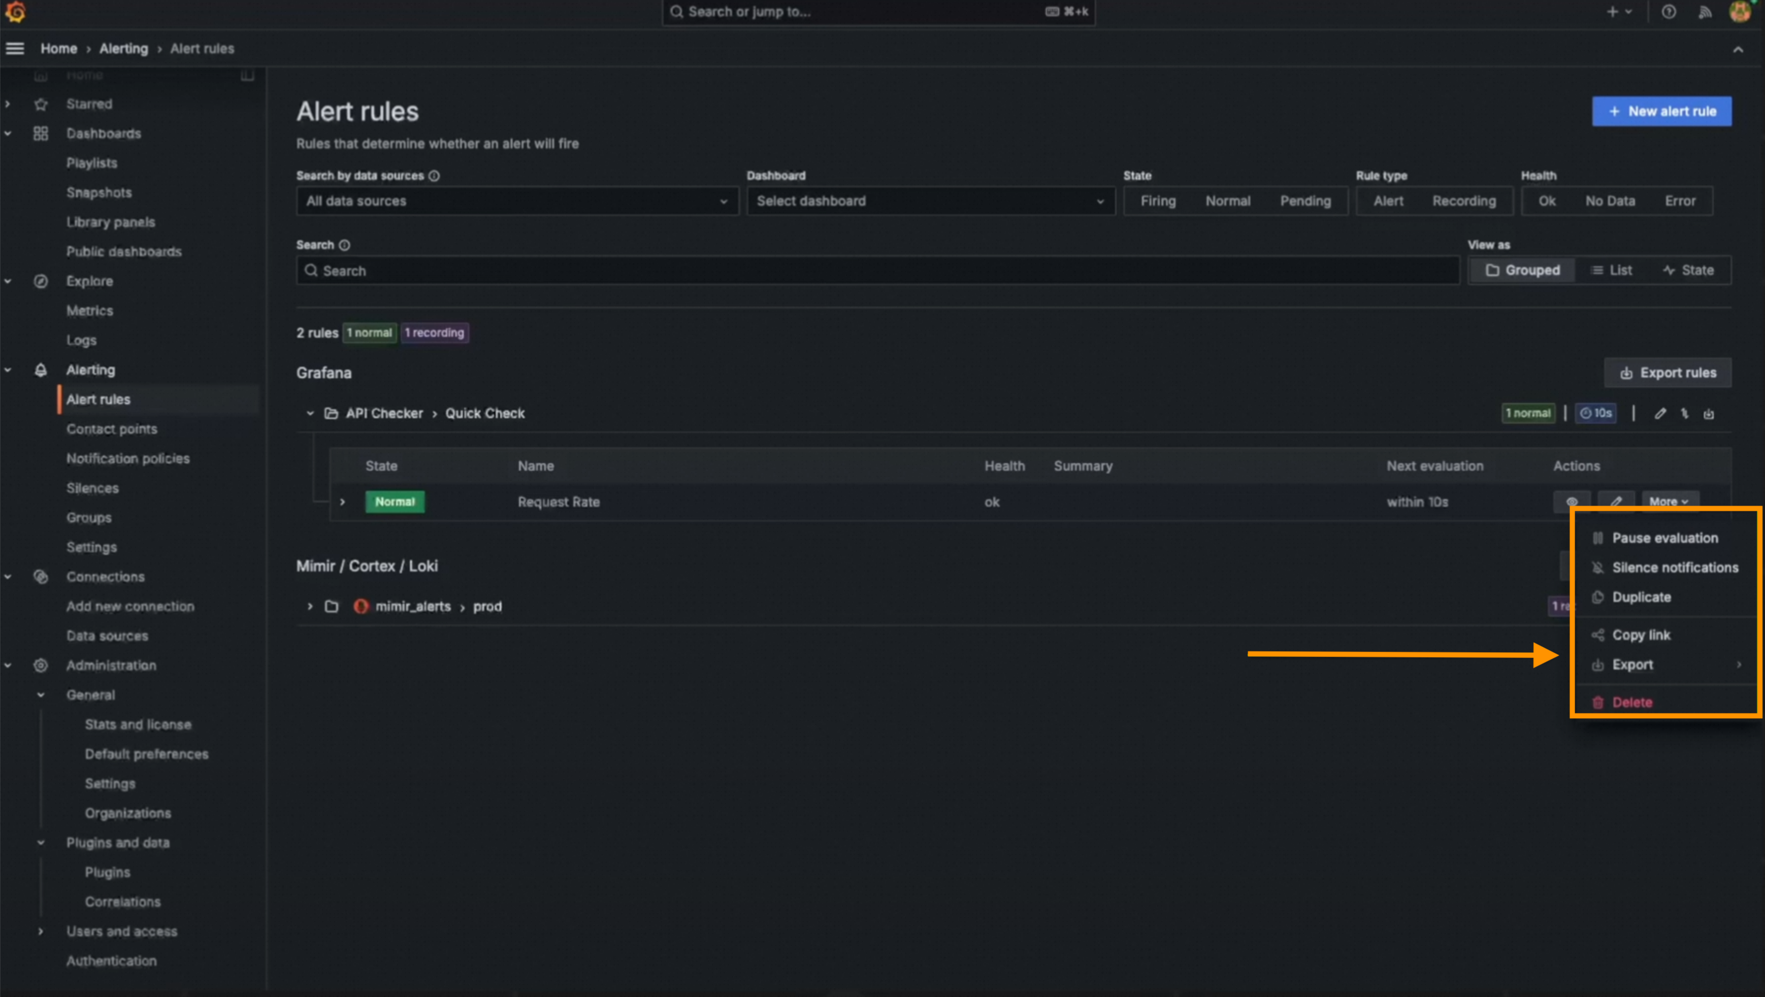This screenshot has width=1765, height=997.
Task: Click the alert rules Search field
Action: 877,270
